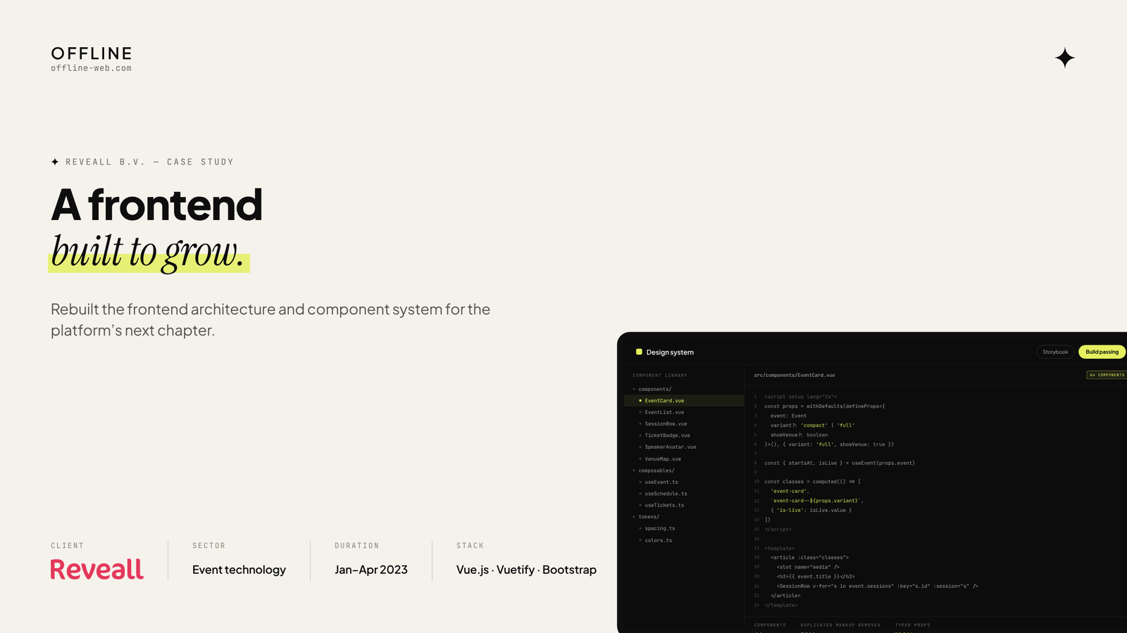Click the SessionRow v-for code line
This screenshot has height=633, width=1127.
[877, 586]
